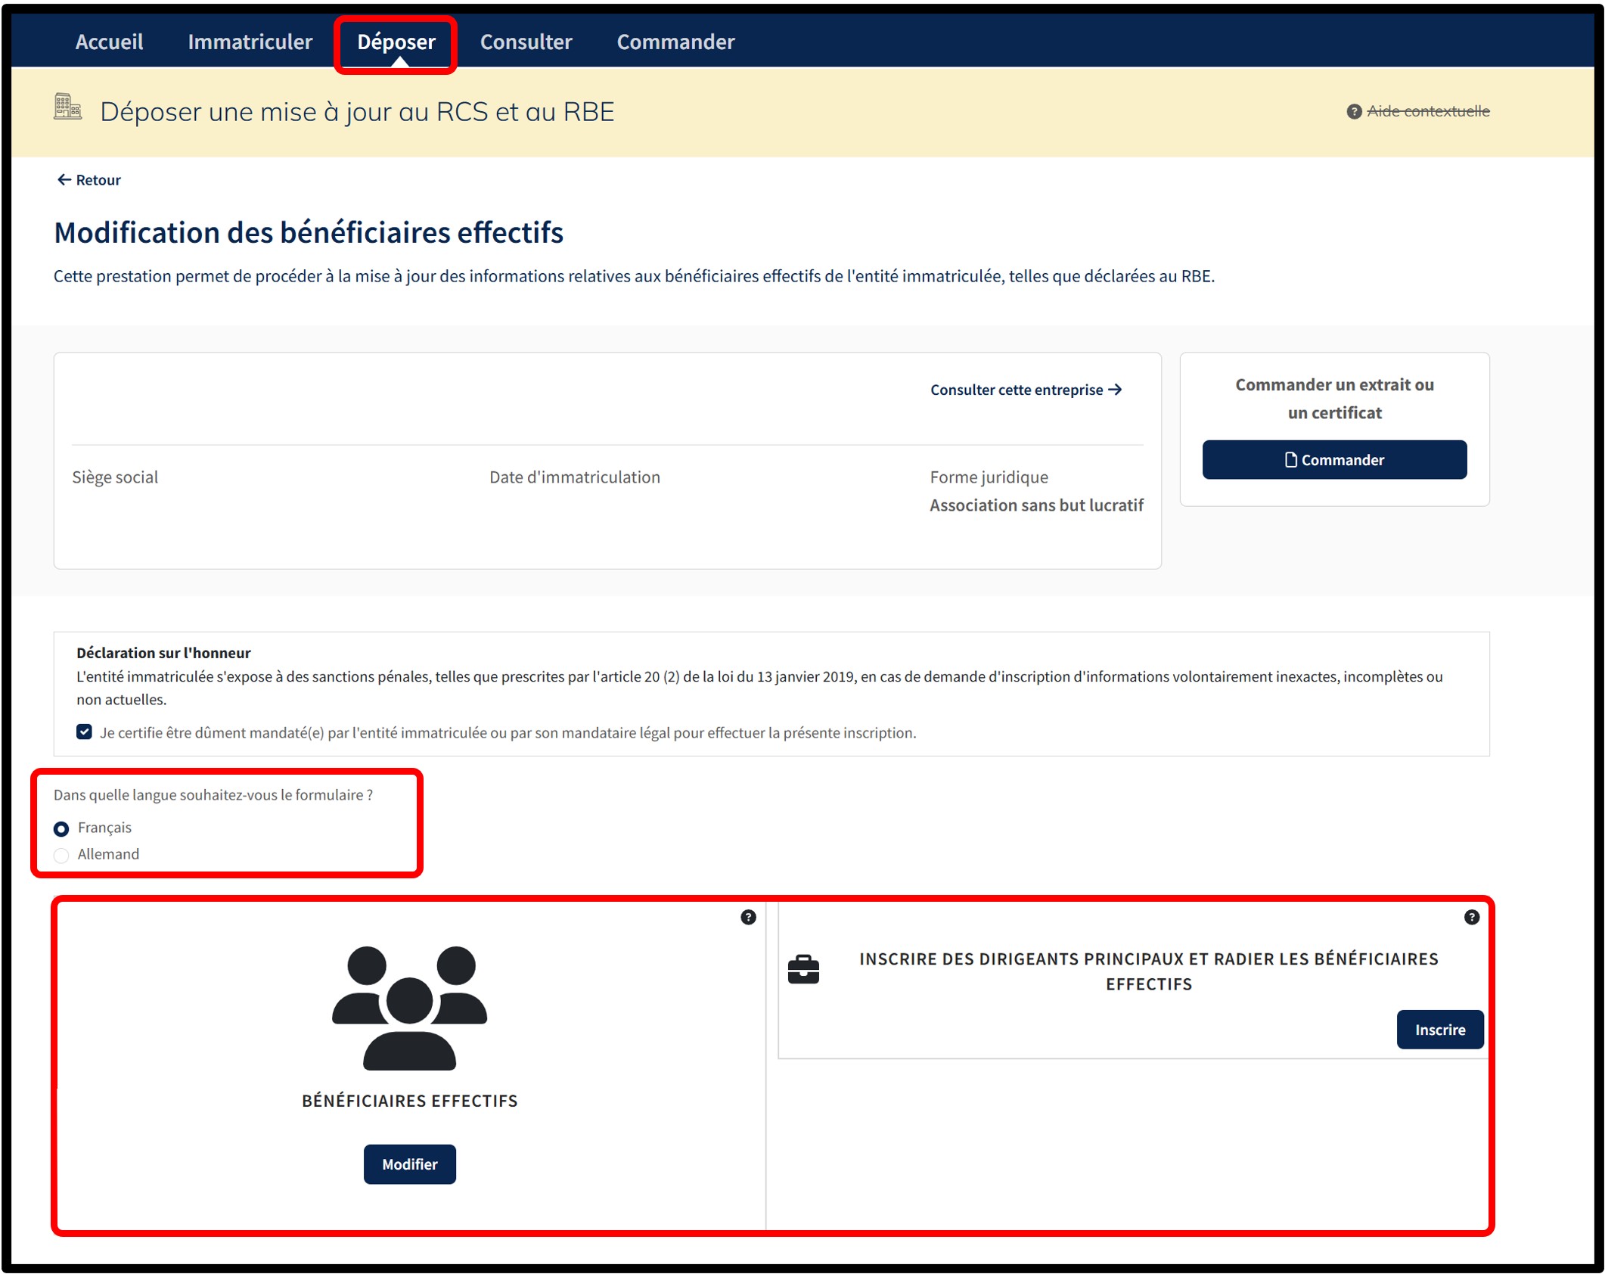Viewport: 1605px width, 1274px height.
Task: Click help icon on Bénéficiaires effectifs card
Action: pos(748,917)
